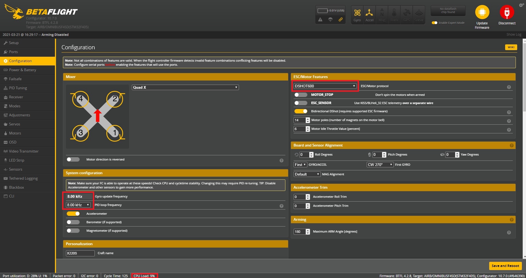Open the Quad X mixer dropdown
Screen dimensions: 526x278
(185, 87)
